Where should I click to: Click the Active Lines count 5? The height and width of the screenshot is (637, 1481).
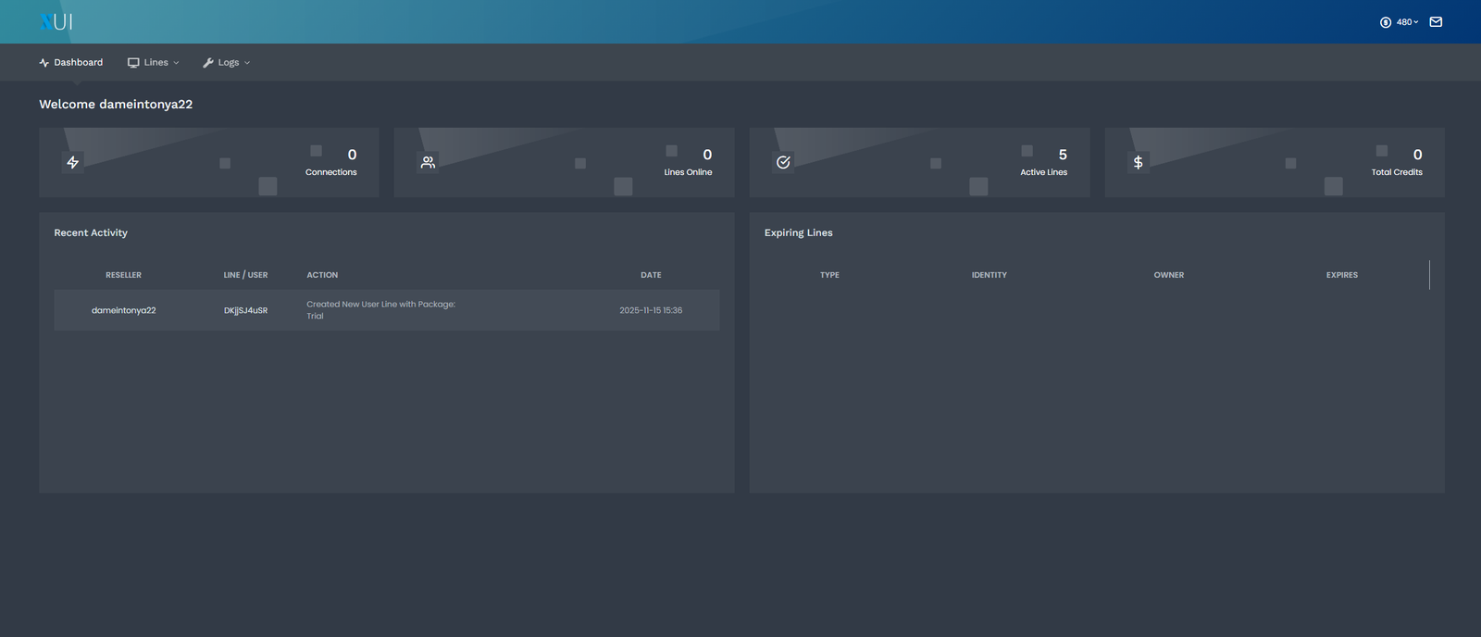(1063, 155)
